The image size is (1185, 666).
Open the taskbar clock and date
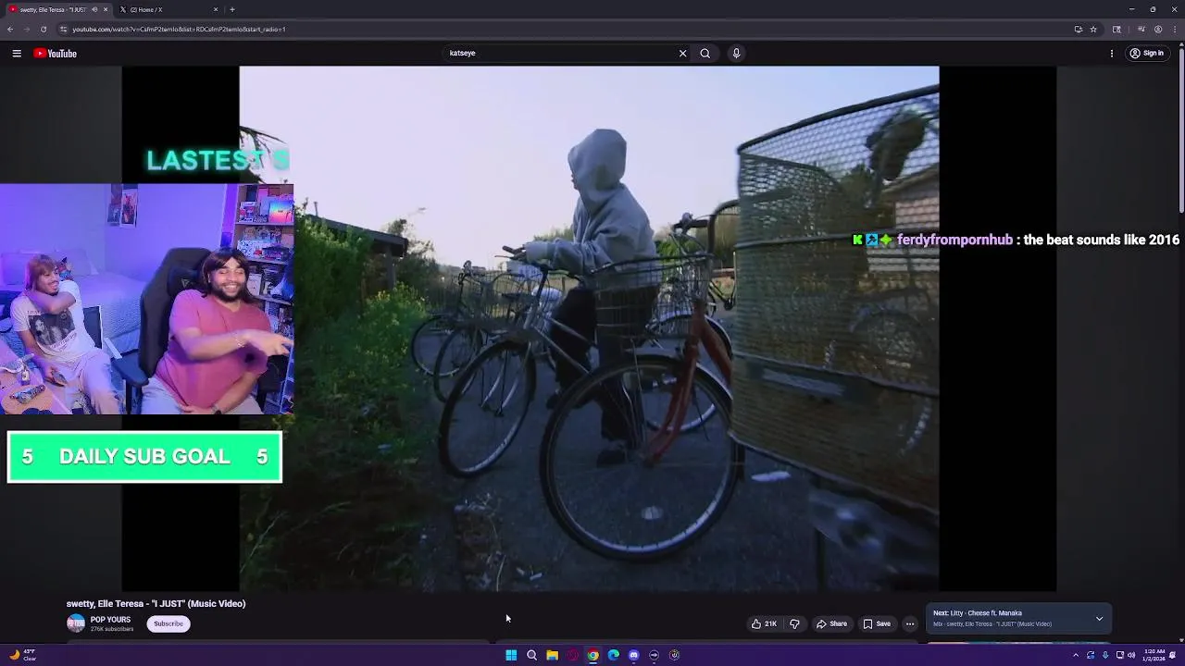(1154, 655)
